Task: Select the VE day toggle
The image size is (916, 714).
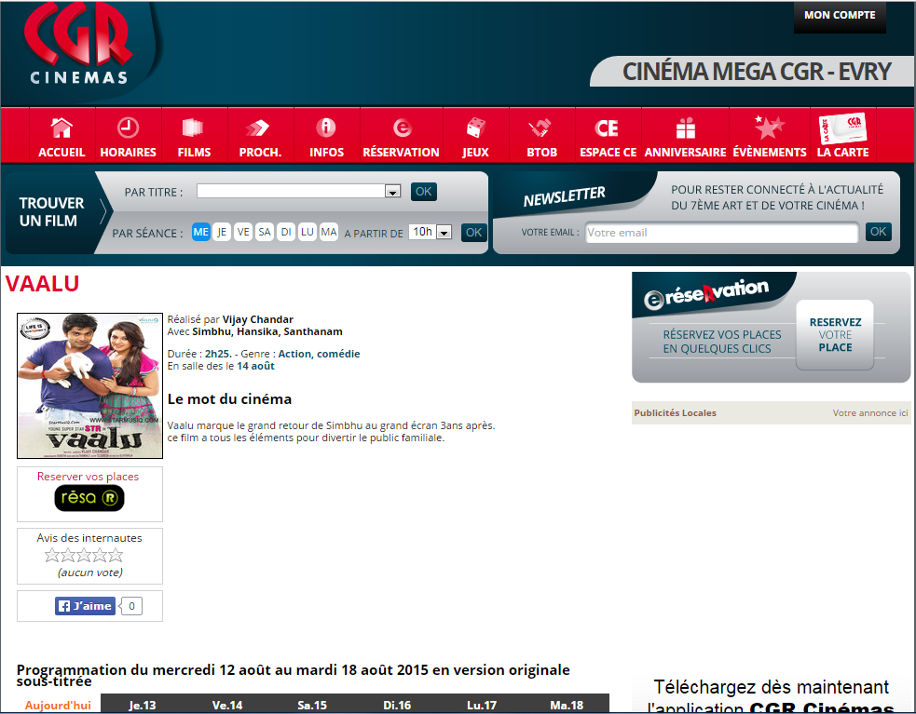Action: [243, 232]
